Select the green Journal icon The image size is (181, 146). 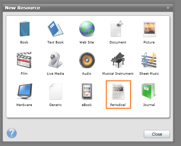click(x=148, y=91)
